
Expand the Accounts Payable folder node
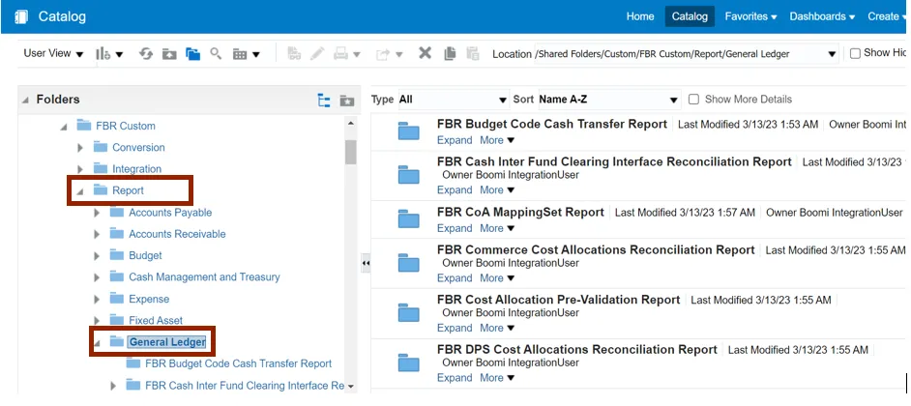(97, 213)
